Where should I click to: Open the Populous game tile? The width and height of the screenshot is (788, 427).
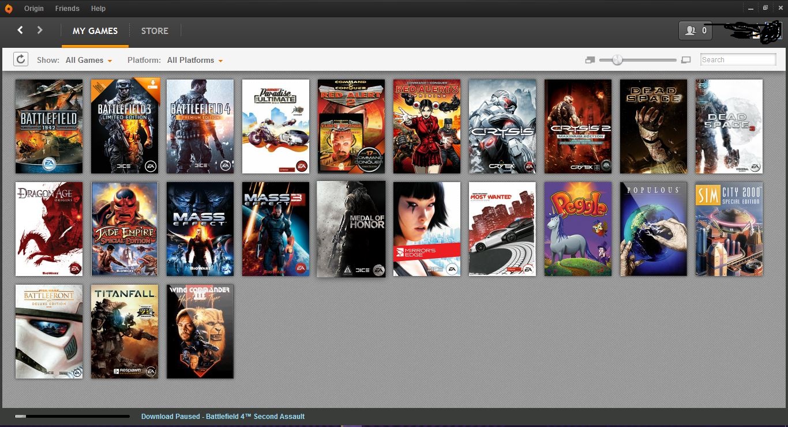654,229
